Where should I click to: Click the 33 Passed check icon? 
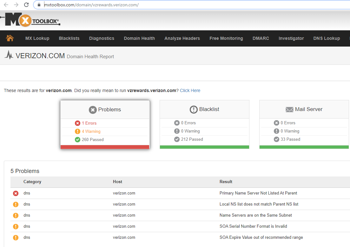(276, 139)
